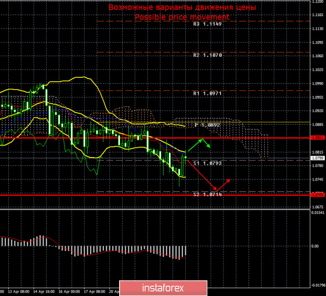This screenshot has height=296, width=326.
Task: Click the 1.0745 value on price axis
Action: tap(318, 180)
